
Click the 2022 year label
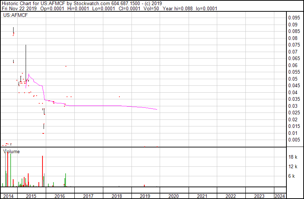[x=231, y=196]
